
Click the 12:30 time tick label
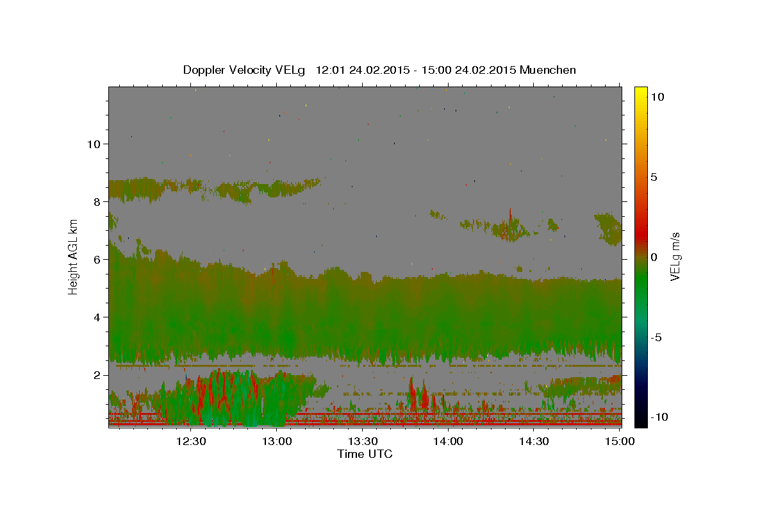pyautogui.click(x=192, y=441)
